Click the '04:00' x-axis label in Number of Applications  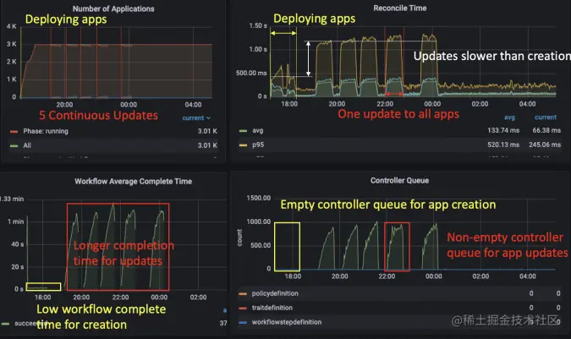(193, 105)
